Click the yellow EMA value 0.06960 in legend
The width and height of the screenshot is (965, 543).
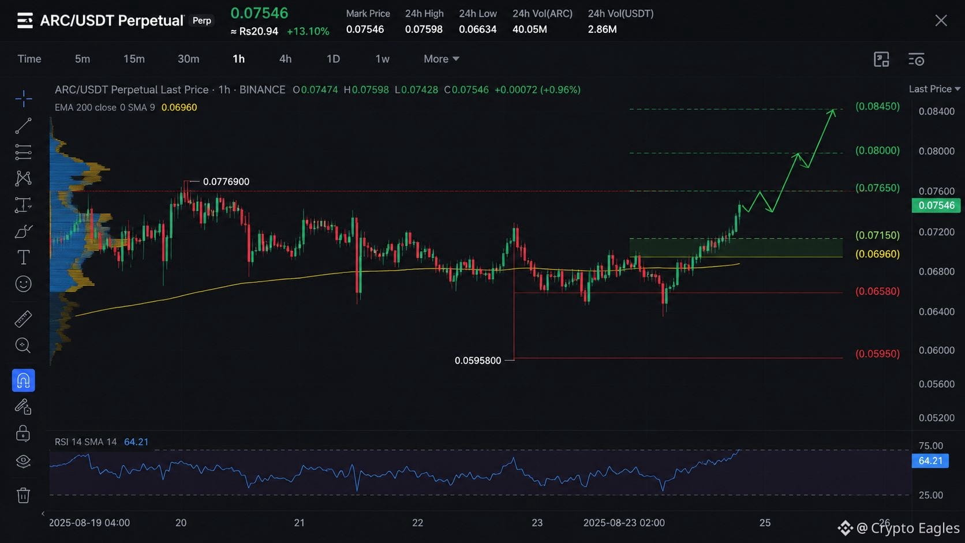coord(179,107)
